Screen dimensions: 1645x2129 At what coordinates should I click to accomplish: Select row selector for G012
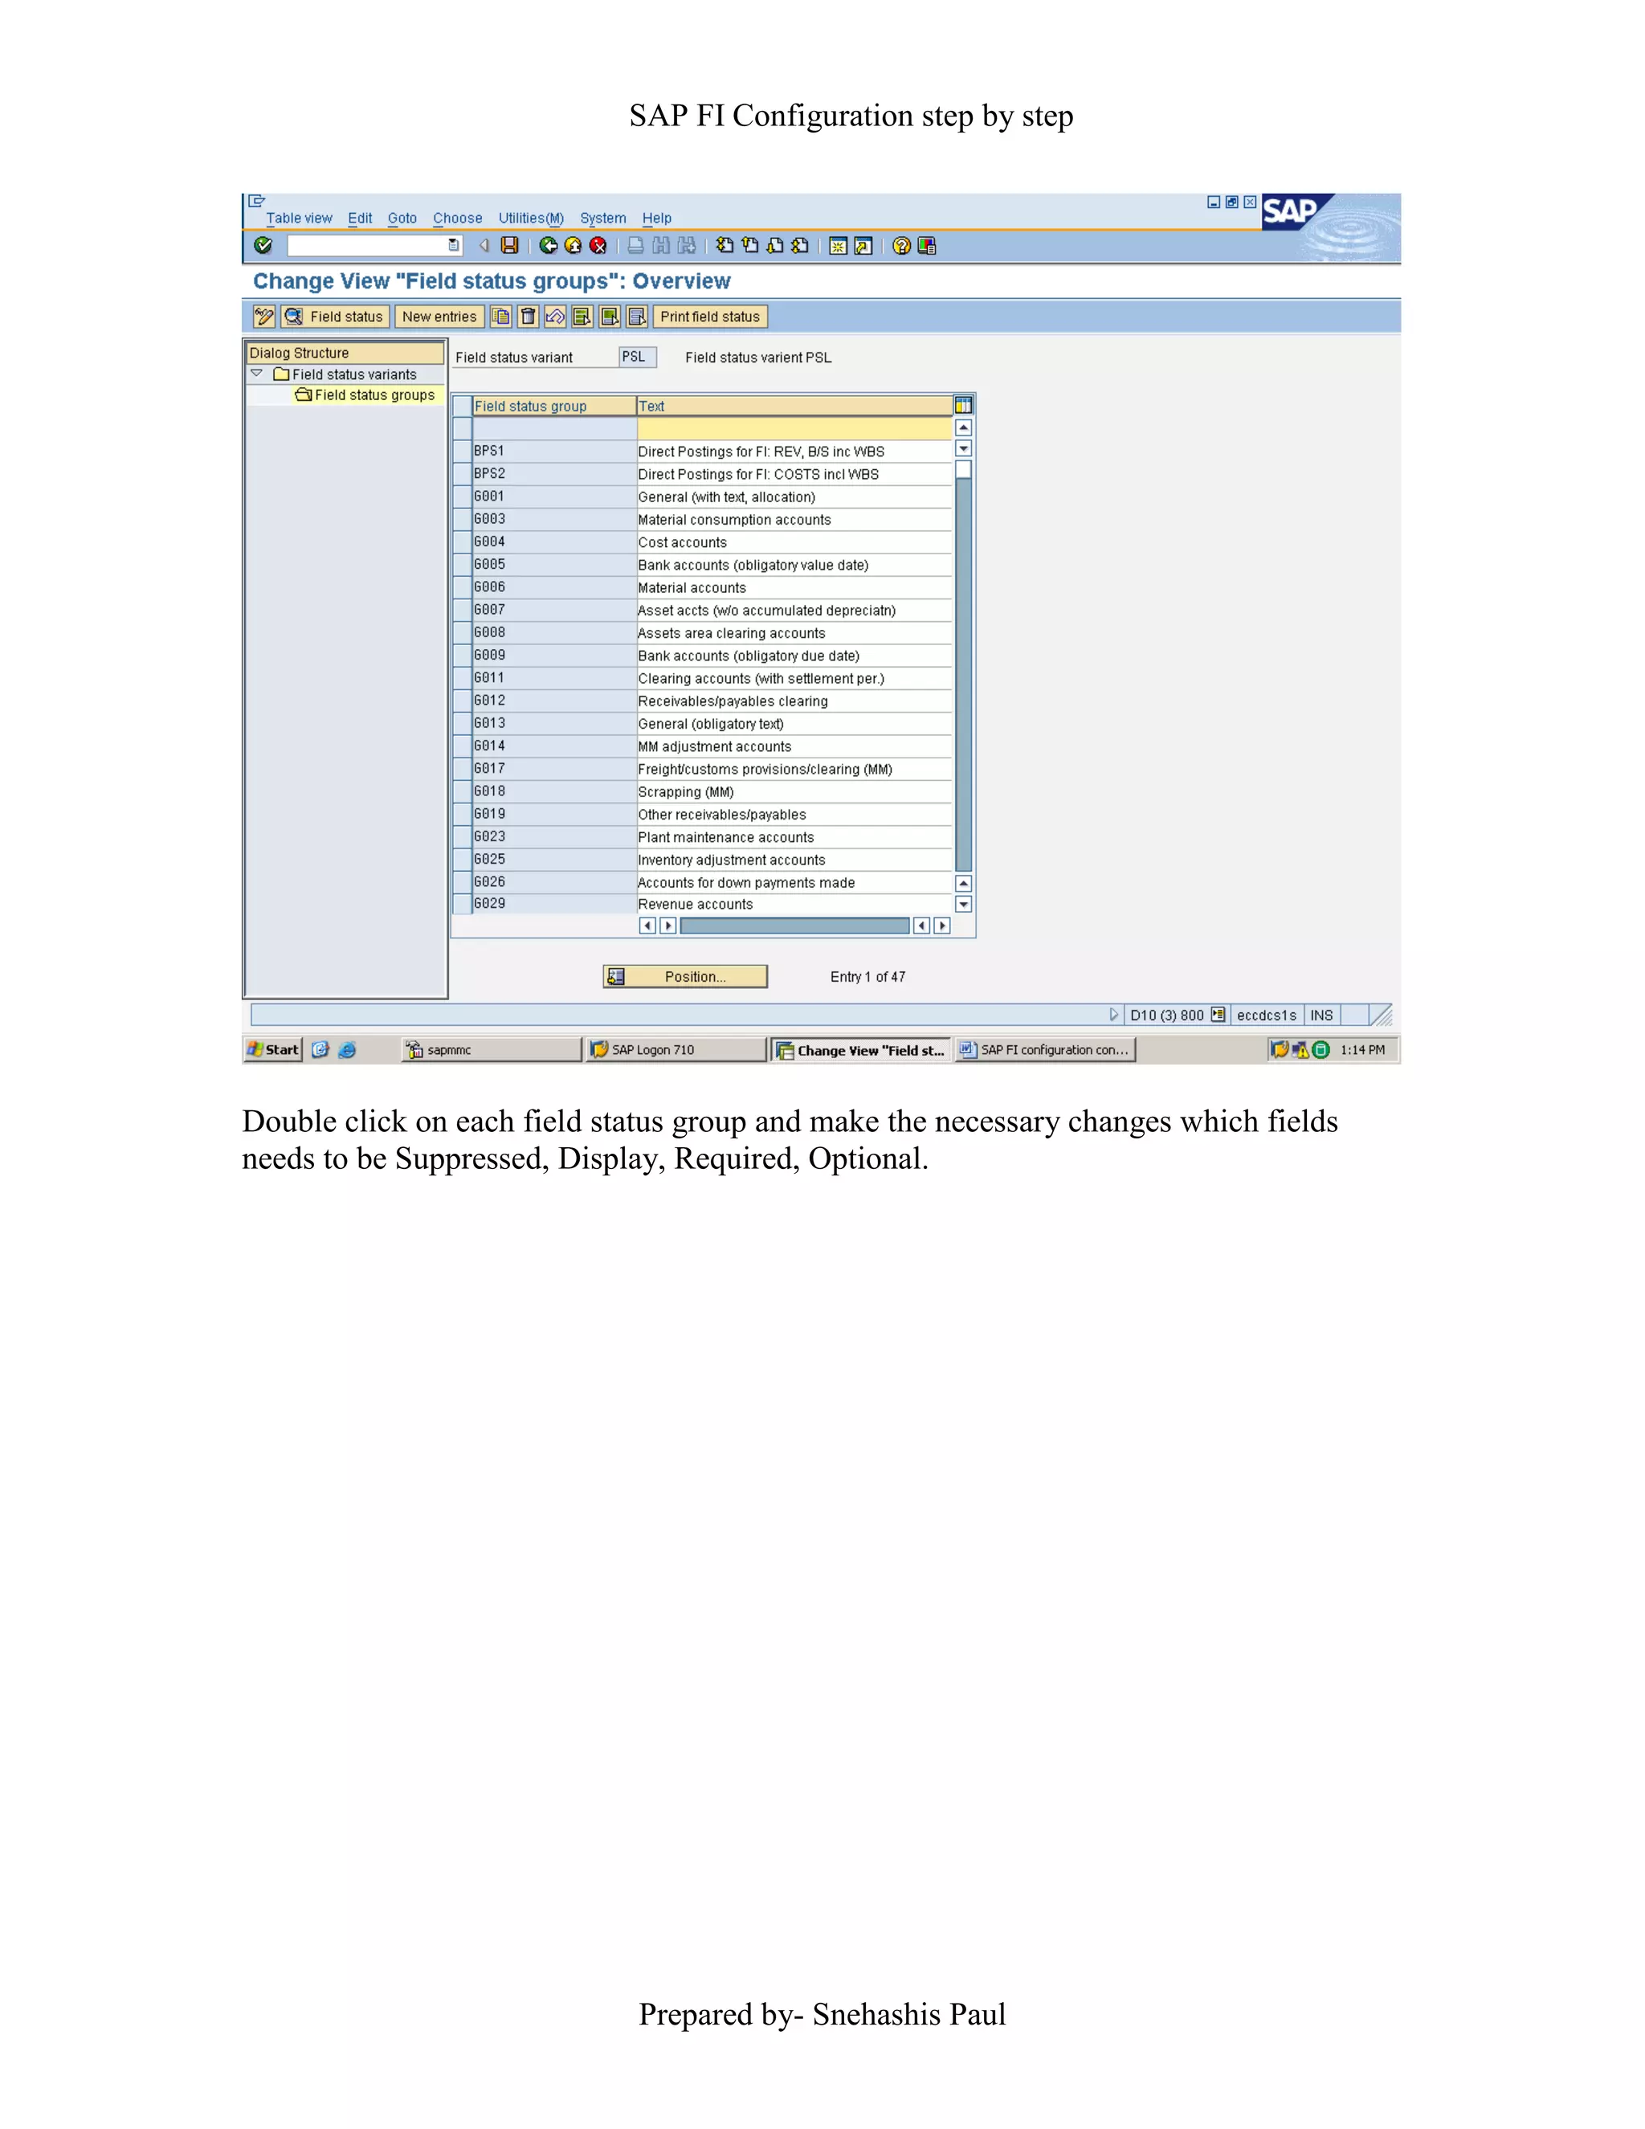click(463, 701)
